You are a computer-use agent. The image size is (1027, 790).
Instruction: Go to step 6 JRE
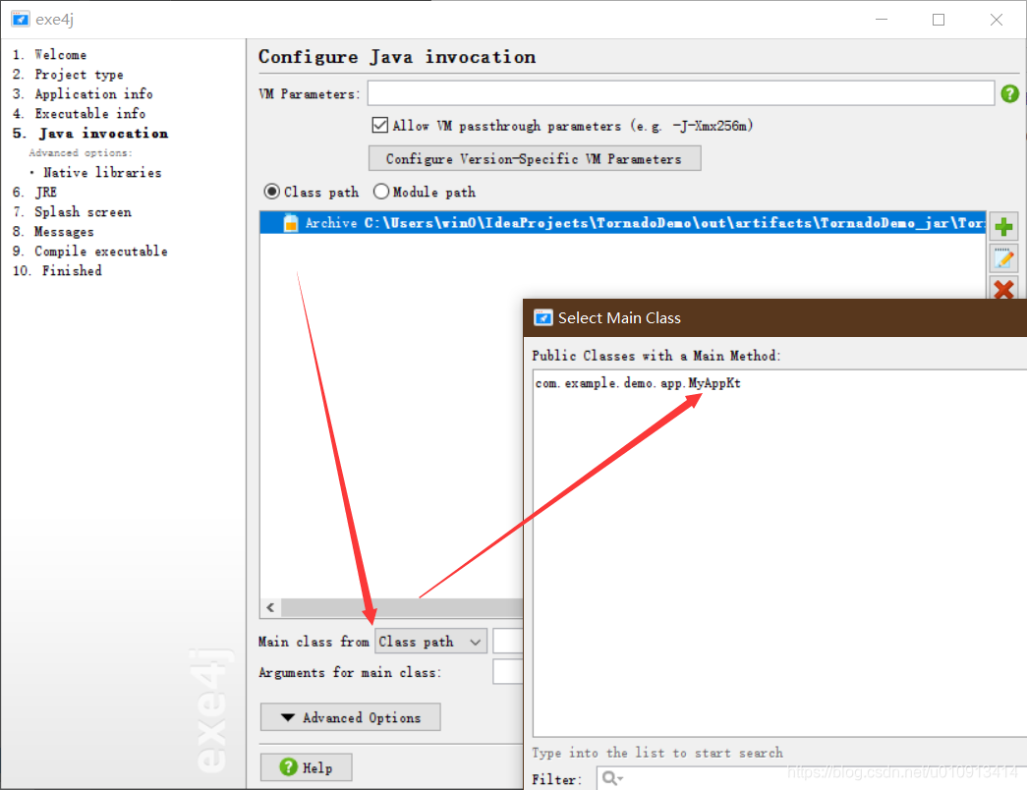[34, 192]
